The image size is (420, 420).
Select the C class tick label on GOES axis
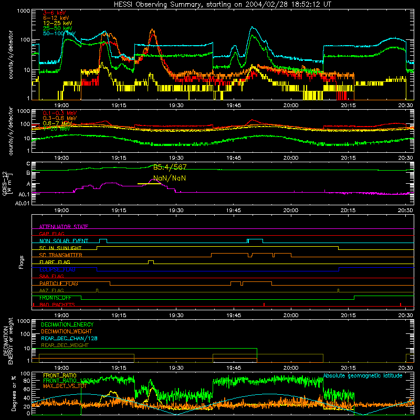click(x=28, y=164)
